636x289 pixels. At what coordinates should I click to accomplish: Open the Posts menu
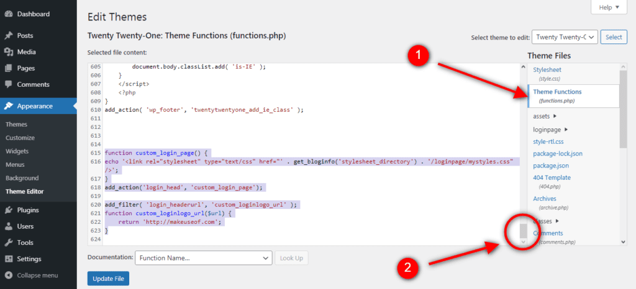click(25, 35)
